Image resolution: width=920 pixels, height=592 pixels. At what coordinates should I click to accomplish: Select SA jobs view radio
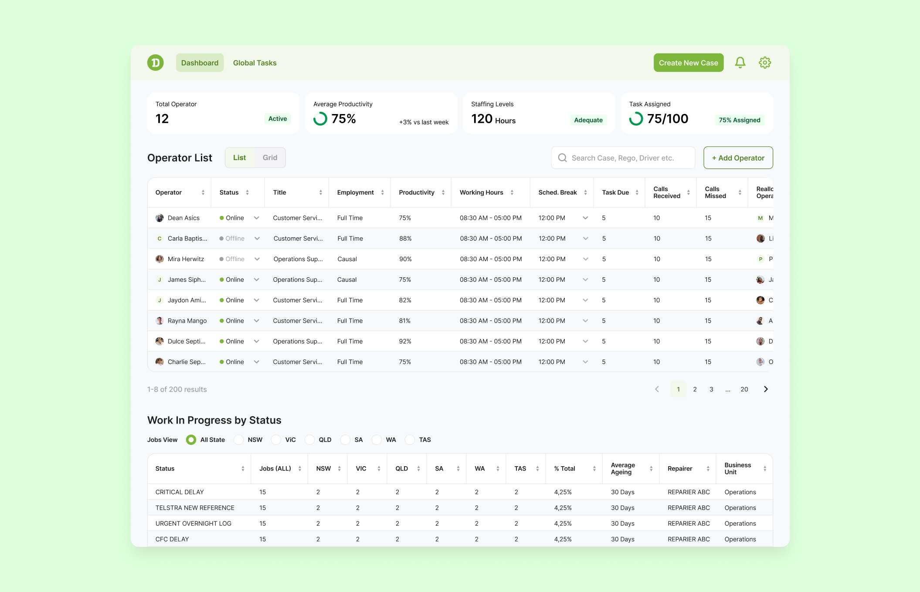click(x=345, y=440)
